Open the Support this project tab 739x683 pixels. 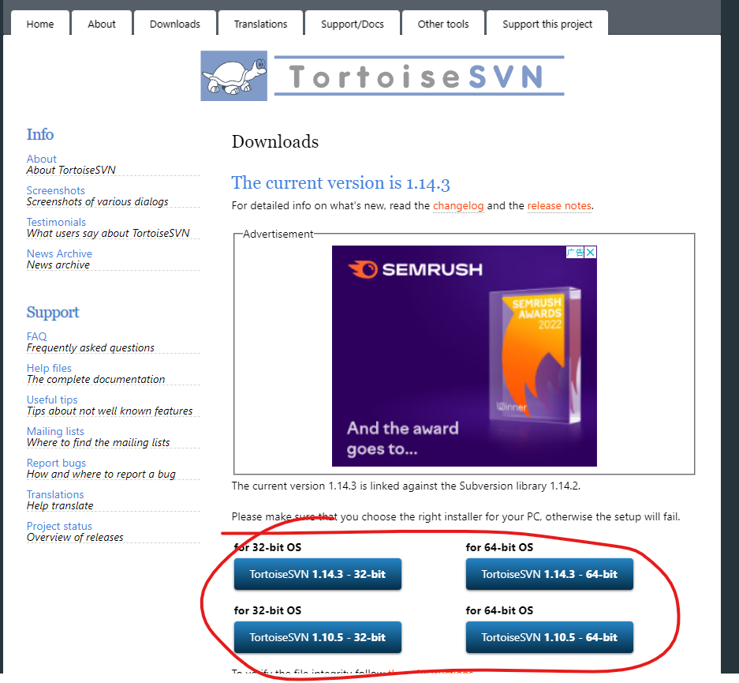pyautogui.click(x=547, y=24)
